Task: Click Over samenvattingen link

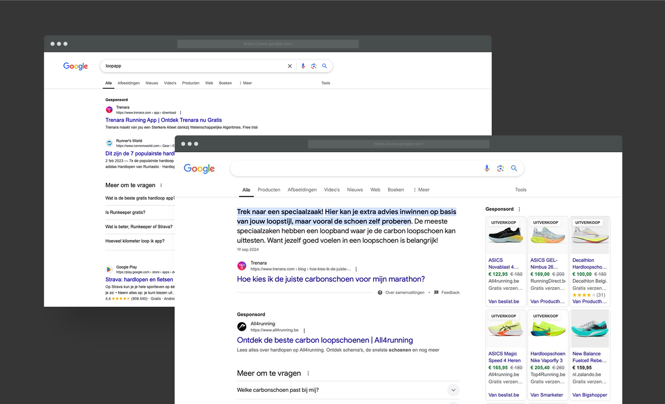Action: click(x=405, y=292)
